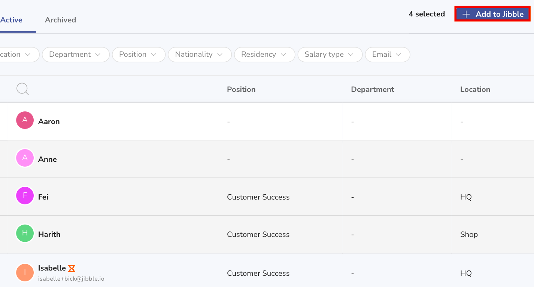Click HQ location in Fei's row

tap(466, 197)
